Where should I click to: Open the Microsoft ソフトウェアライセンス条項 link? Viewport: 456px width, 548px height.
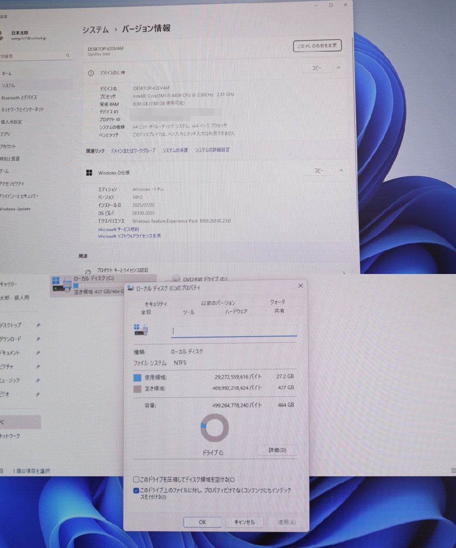130,236
